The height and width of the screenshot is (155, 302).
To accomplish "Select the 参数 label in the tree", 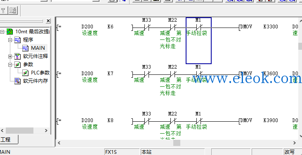I will [x=28, y=65].
